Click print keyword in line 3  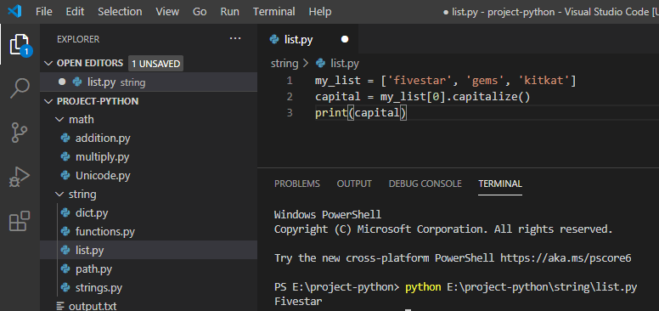pos(331,113)
